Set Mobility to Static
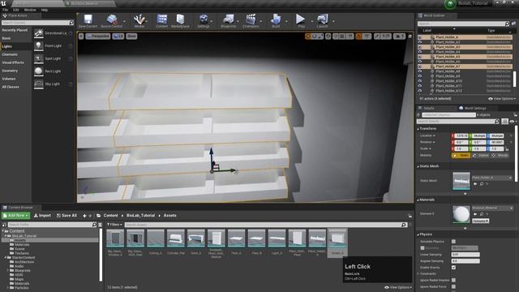The image size is (519, 292). pyautogui.click(x=461, y=155)
